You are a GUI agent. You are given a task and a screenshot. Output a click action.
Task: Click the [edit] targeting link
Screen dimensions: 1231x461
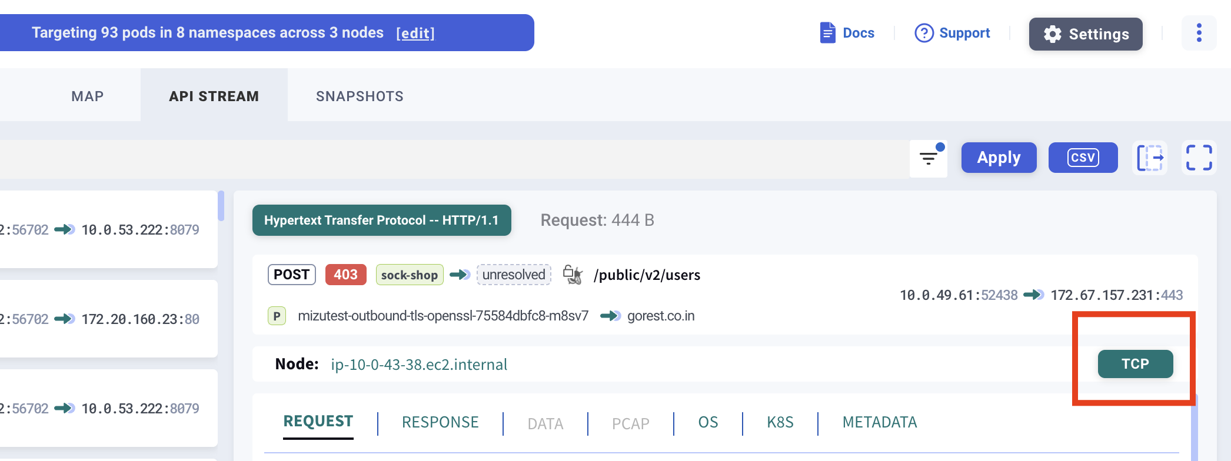pyautogui.click(x=415, y=33)
